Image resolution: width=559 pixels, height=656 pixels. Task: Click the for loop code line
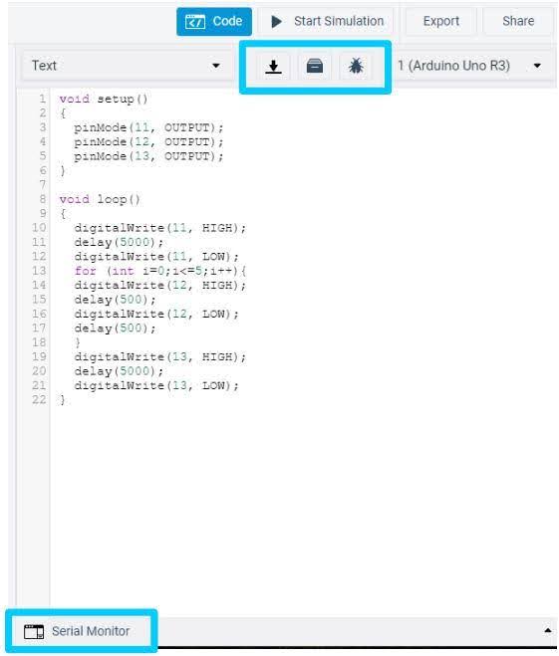point(160,271)
